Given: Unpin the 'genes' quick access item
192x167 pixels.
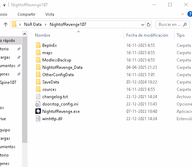Looking at the screenshot, I should pos(19,74).
